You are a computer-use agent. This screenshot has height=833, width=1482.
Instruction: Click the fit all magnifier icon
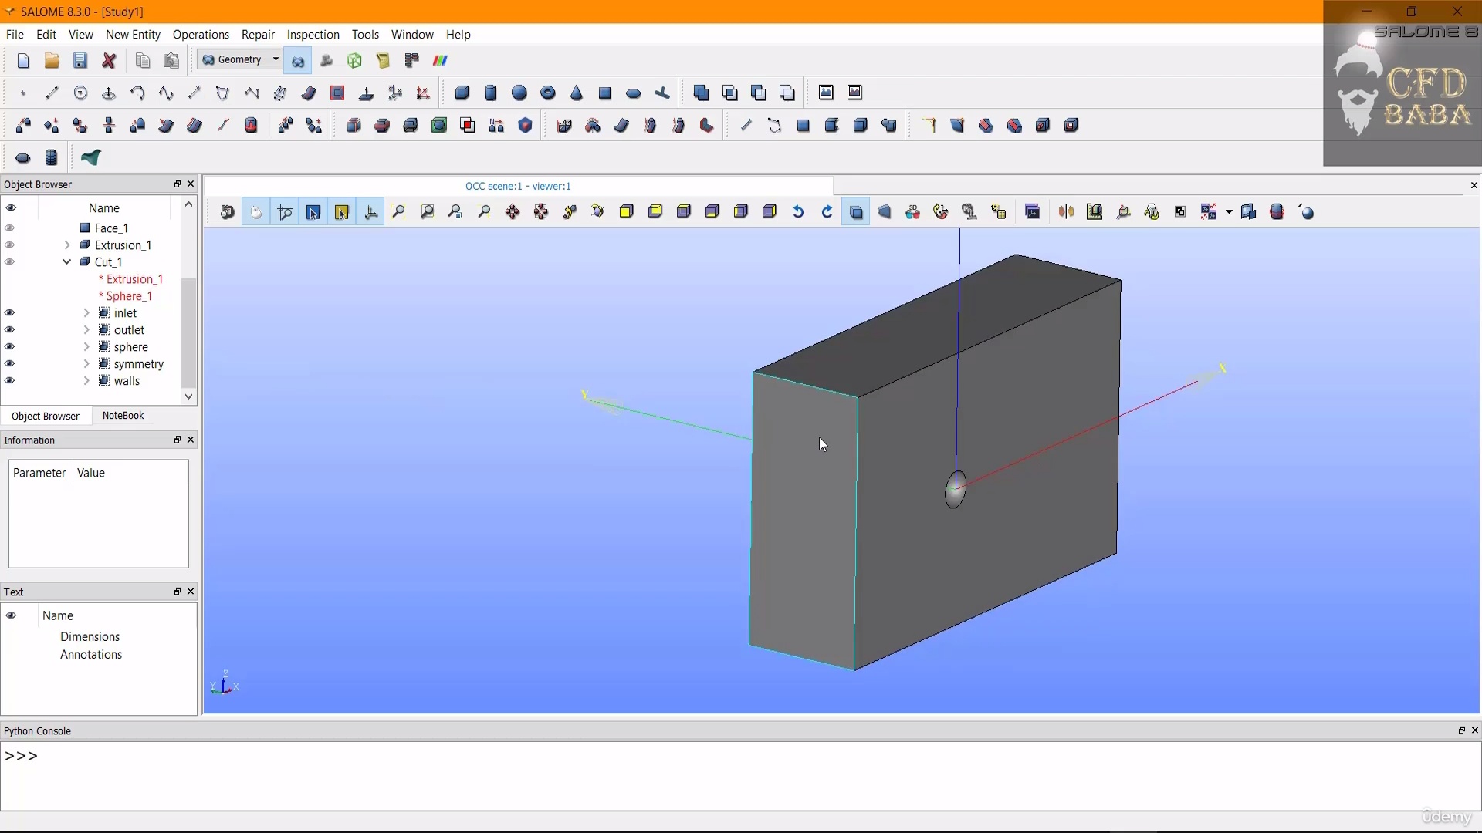tap(398, 212)
